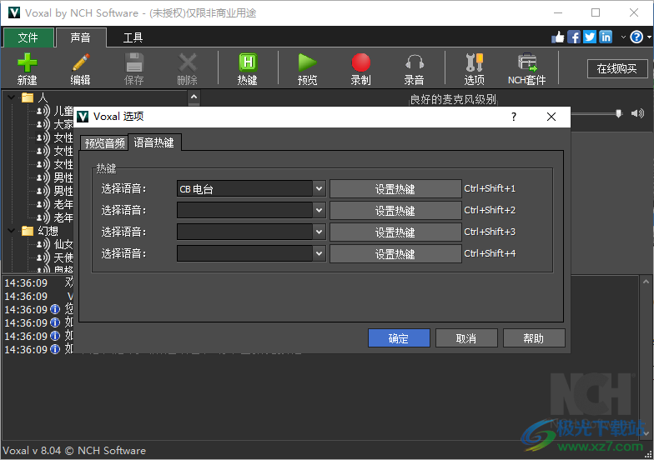
Task: Select the 儿童 voice in the tree
Action: pyautogui.click(x=63, y=111)
